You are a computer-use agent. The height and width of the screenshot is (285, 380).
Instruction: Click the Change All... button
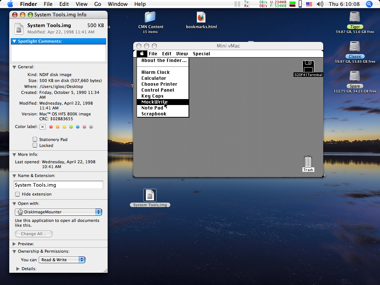pos(34,234)
